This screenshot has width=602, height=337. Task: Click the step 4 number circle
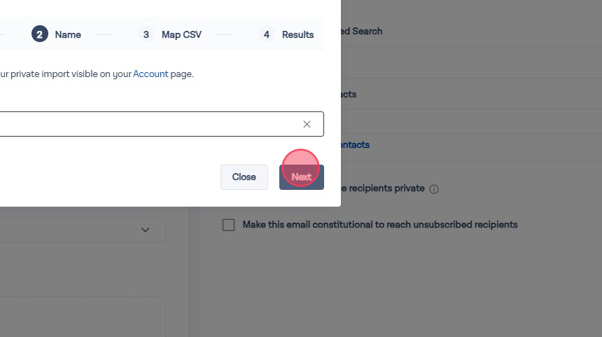(x=266, y=34)
